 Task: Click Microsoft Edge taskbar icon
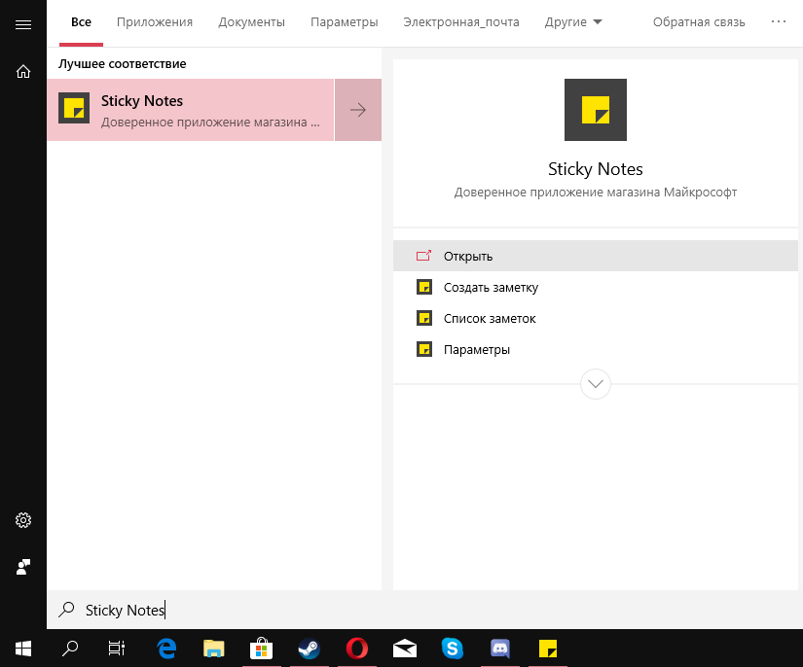coord(166,648)
